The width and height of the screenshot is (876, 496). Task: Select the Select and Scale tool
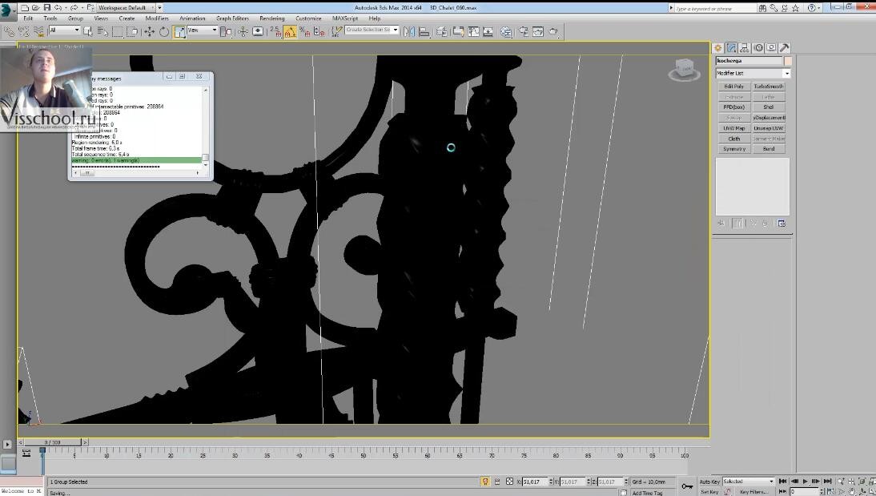click(179, 31)
